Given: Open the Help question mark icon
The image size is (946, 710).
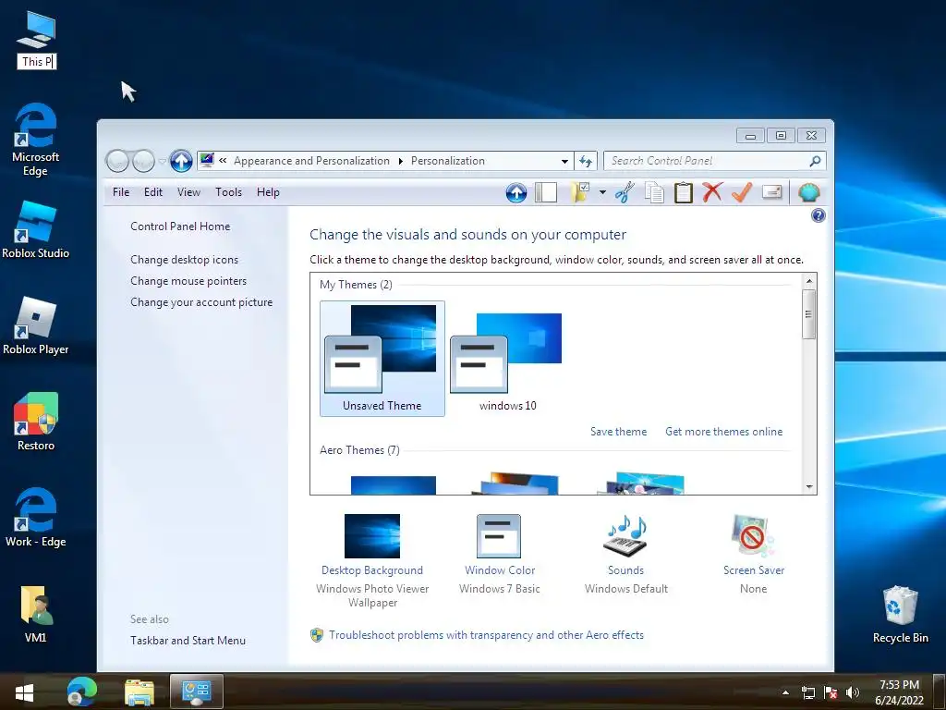Looking at the screenshot, I should pyautogui.click(x=819, y=215).
